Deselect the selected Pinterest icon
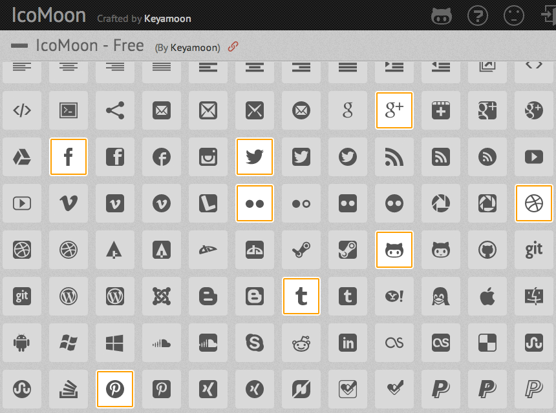Viewport: 556px width, 413px height. pyautogui.click(x=115, y=389)
